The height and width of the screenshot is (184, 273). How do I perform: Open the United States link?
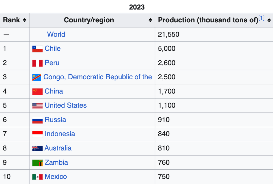pos(66,105)
